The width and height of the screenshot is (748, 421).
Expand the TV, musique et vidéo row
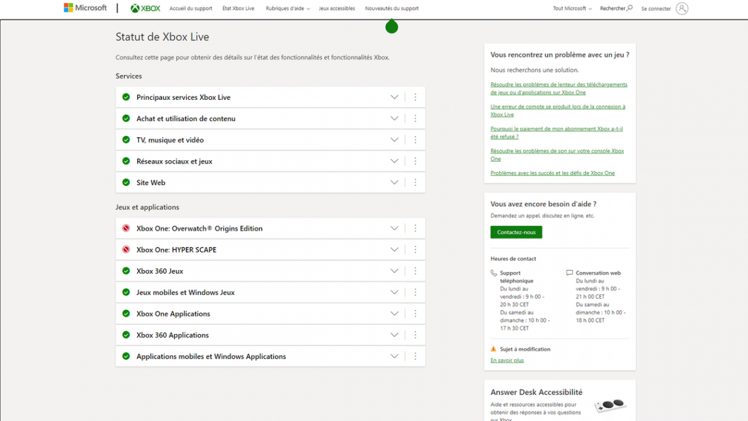[394, 140]
